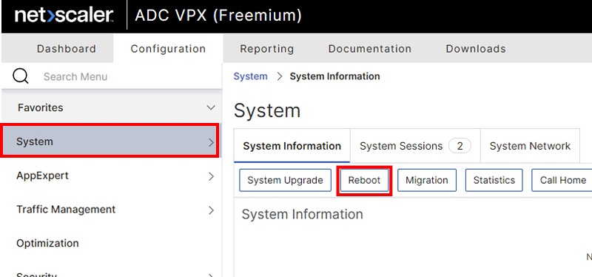This screenshot has width=592, height=277.
Task: Click the Call Home button
Action: pos(562,180)
